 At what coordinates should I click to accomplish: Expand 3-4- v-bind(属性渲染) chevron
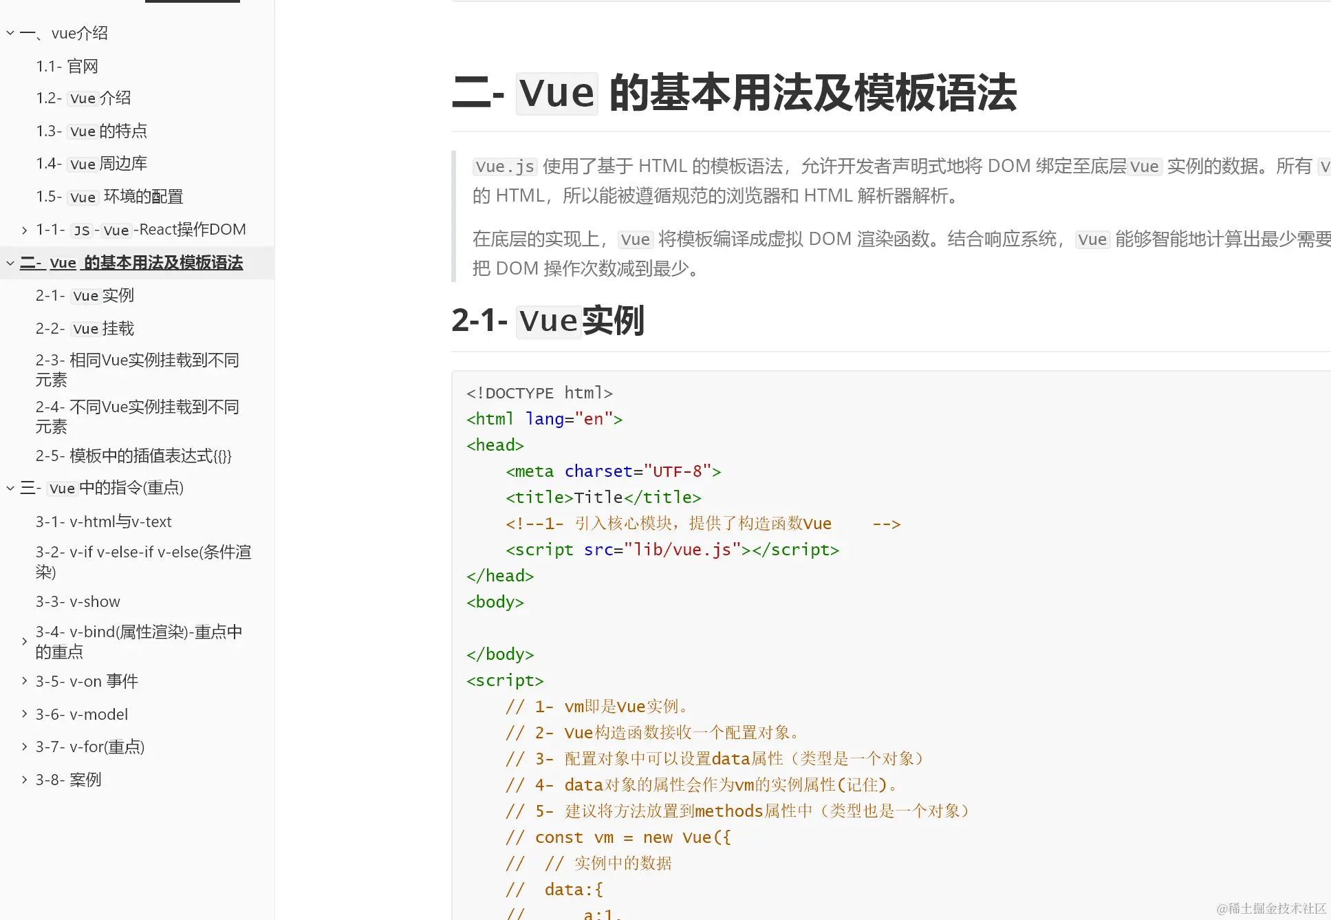(x=25, y=641)
